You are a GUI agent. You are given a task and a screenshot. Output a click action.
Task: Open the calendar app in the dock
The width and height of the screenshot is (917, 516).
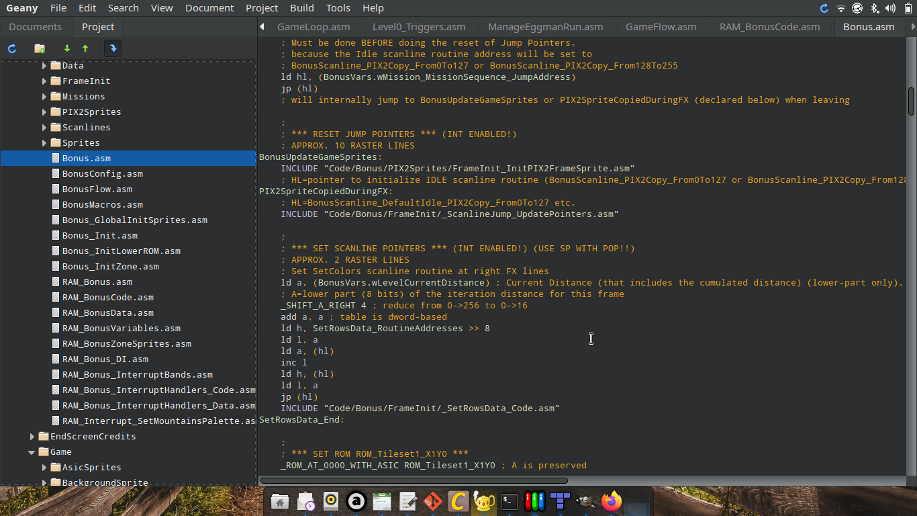(x=382, y=501)
